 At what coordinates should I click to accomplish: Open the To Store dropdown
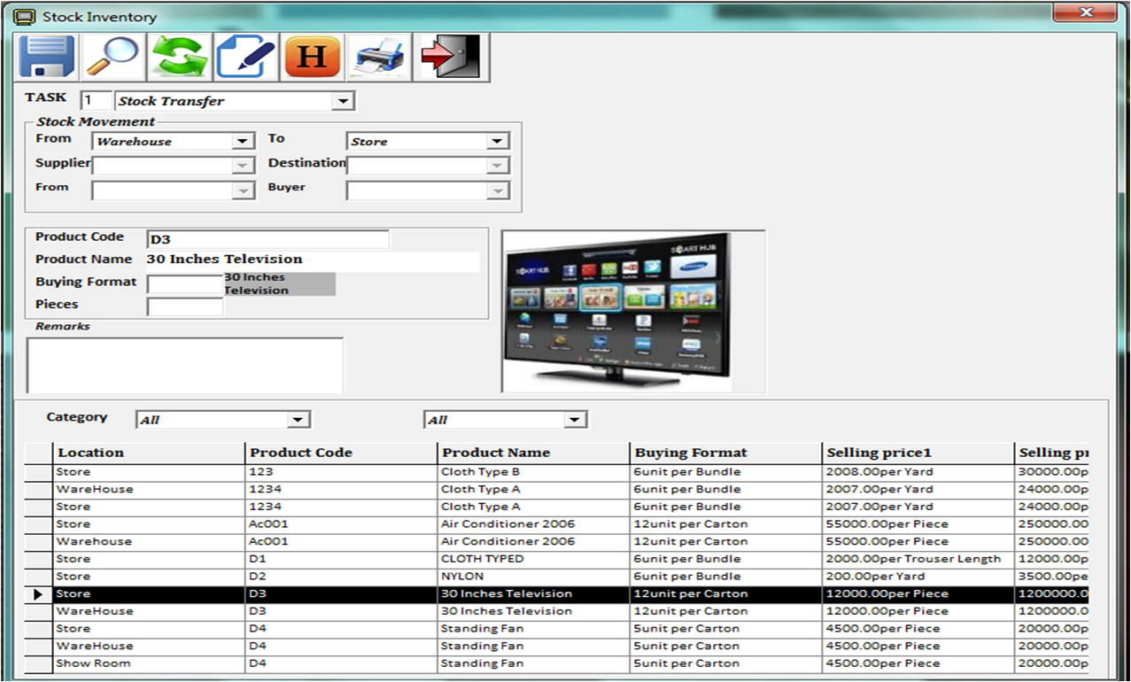[x=497, y=142]
